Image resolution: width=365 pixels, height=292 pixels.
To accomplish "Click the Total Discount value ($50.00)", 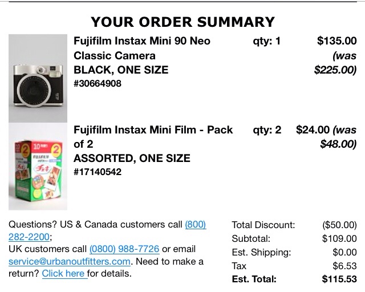I will (x=339, y=225).
